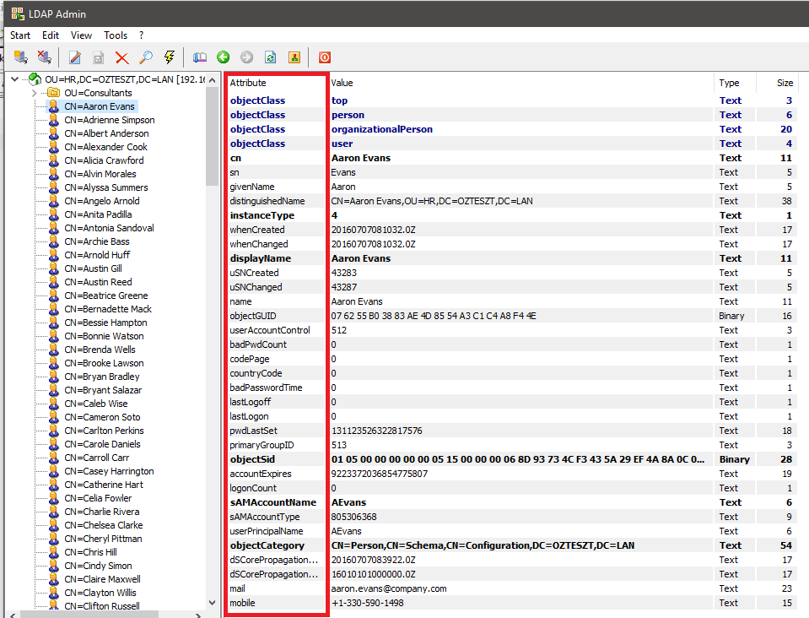Viewport: 809px width, 618px height.
Task: Run a quick modify with lightning icon
Action: coord(168,57)
